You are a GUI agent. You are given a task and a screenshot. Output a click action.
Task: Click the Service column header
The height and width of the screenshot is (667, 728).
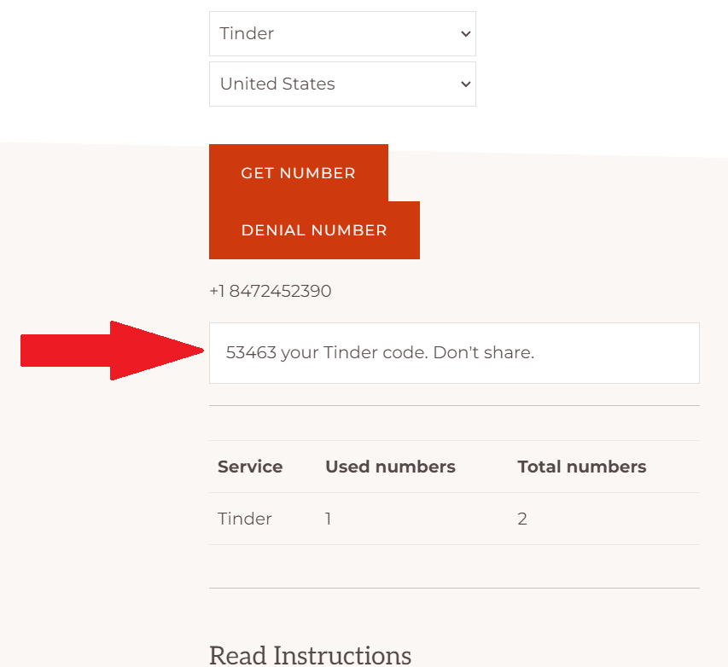pyautogui.click(x=250, y=467)
